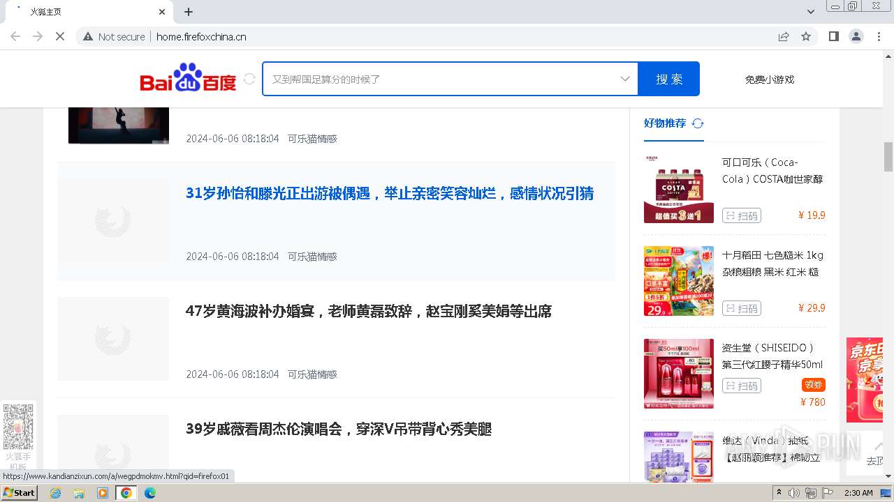Click the address bar URL home.firefoxchina.cn
894x502 pixels.
[201, 37]
